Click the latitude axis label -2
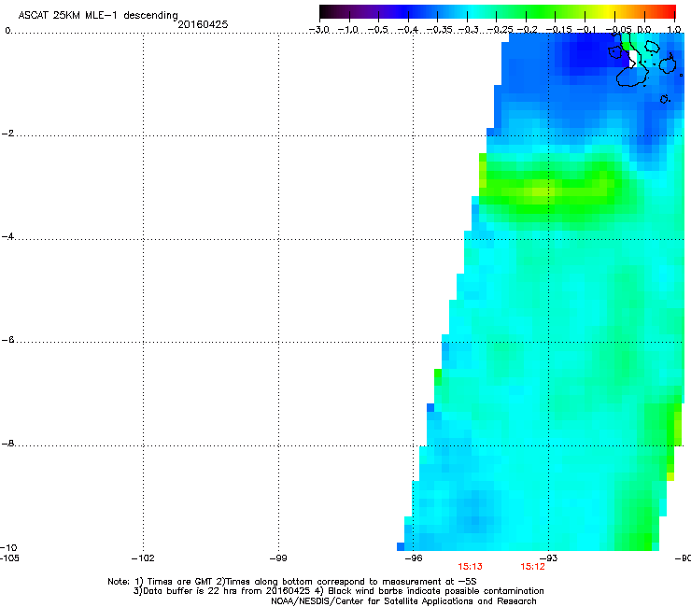 pos(8,134)
